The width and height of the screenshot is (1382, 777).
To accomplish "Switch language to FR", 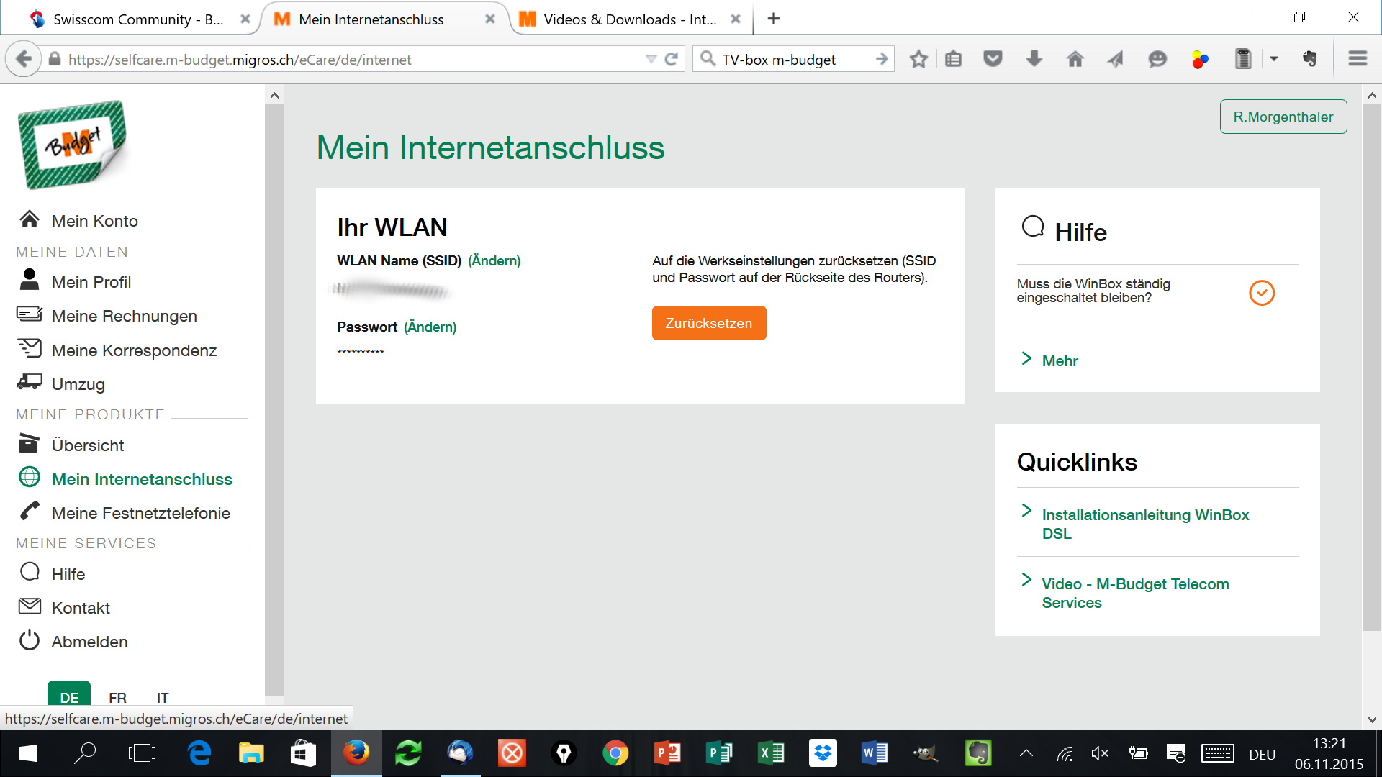I will tap(117, 697).
